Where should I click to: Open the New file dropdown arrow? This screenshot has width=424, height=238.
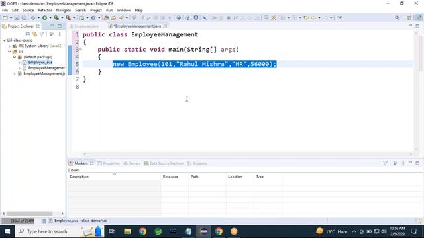(11, 18)
